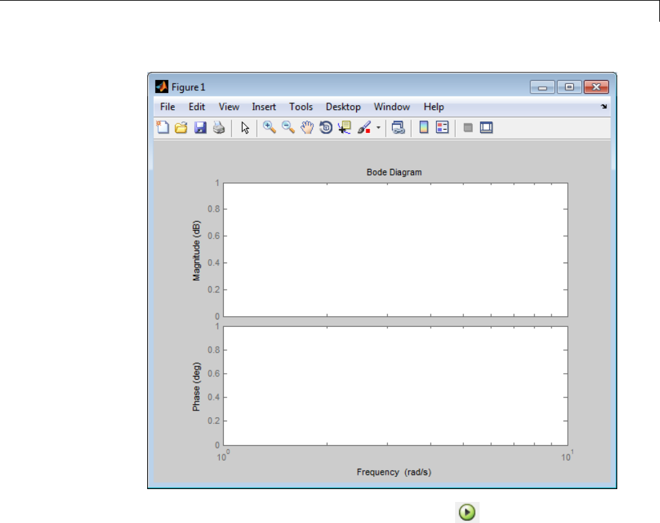The height and width of the screenshot is (523, 660).
Task: Insert a colorbar via toolbar icon
Action: 424,127
